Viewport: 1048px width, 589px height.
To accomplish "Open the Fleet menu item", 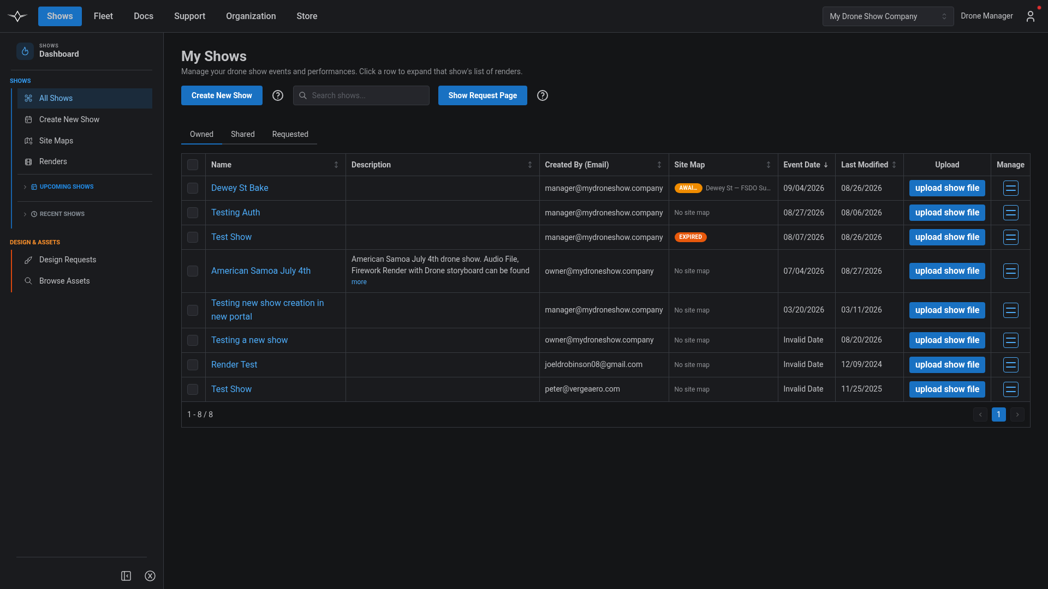I will (x=103, y=16).
